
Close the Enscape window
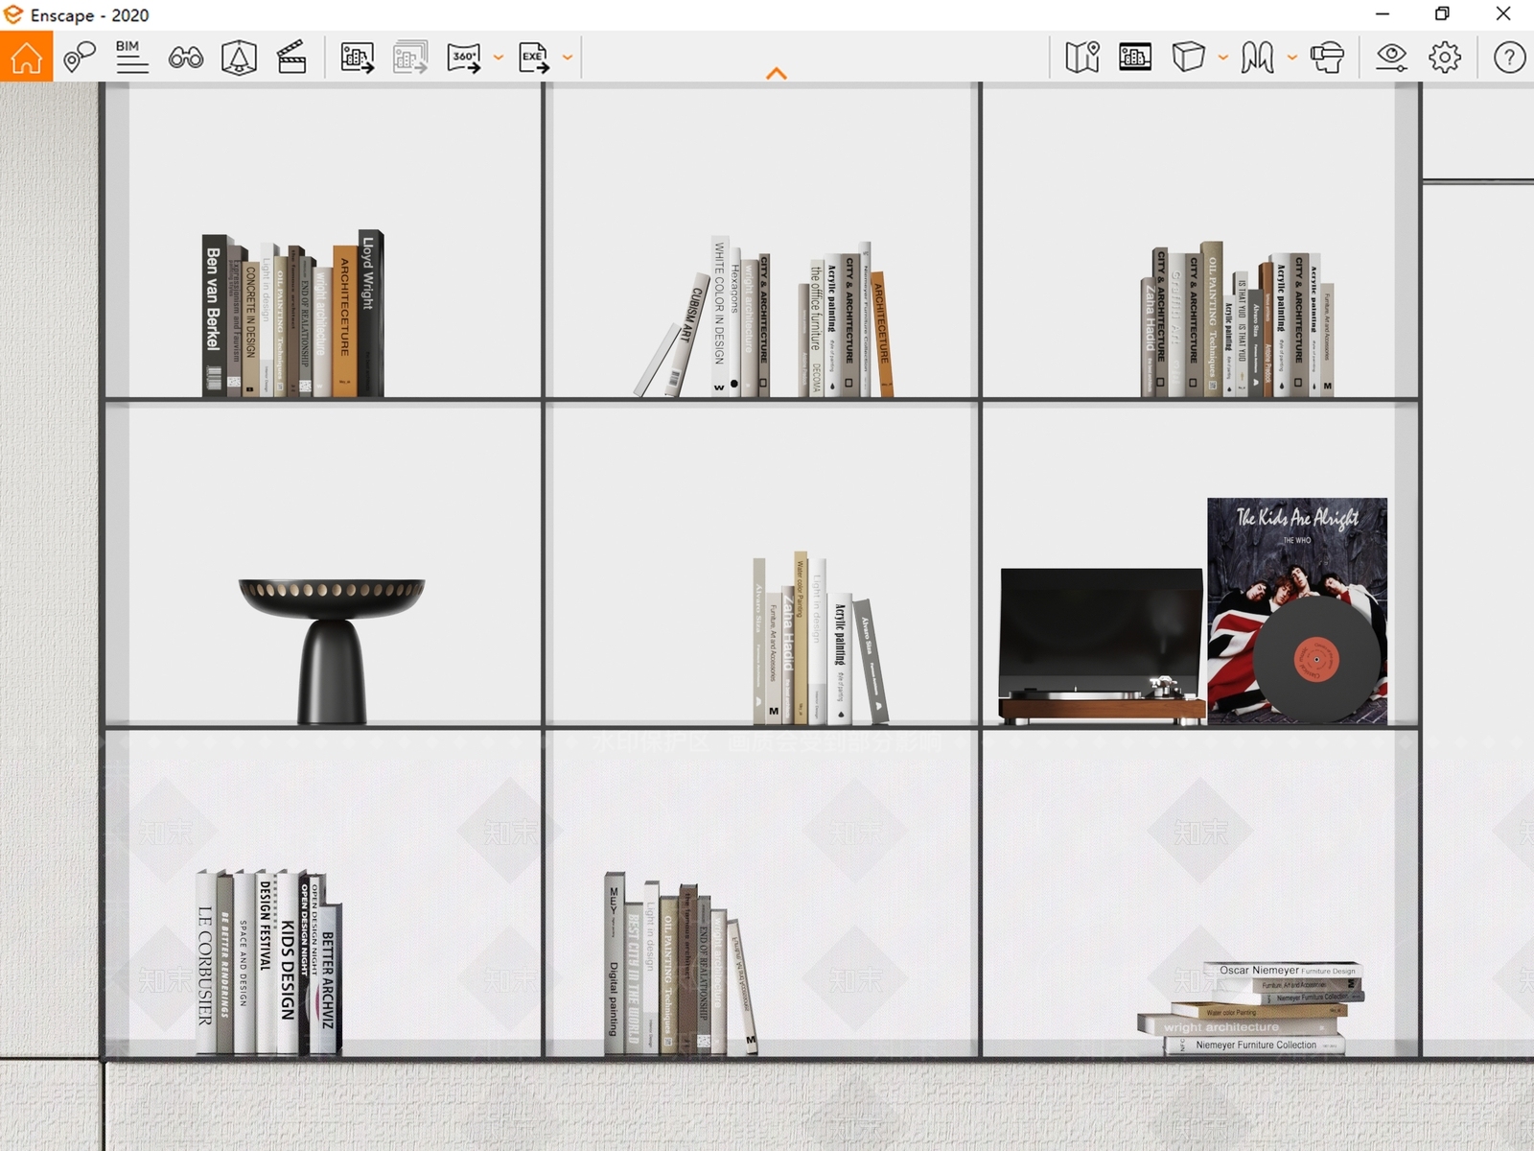pyautogui.click(x=1503, y=14)
